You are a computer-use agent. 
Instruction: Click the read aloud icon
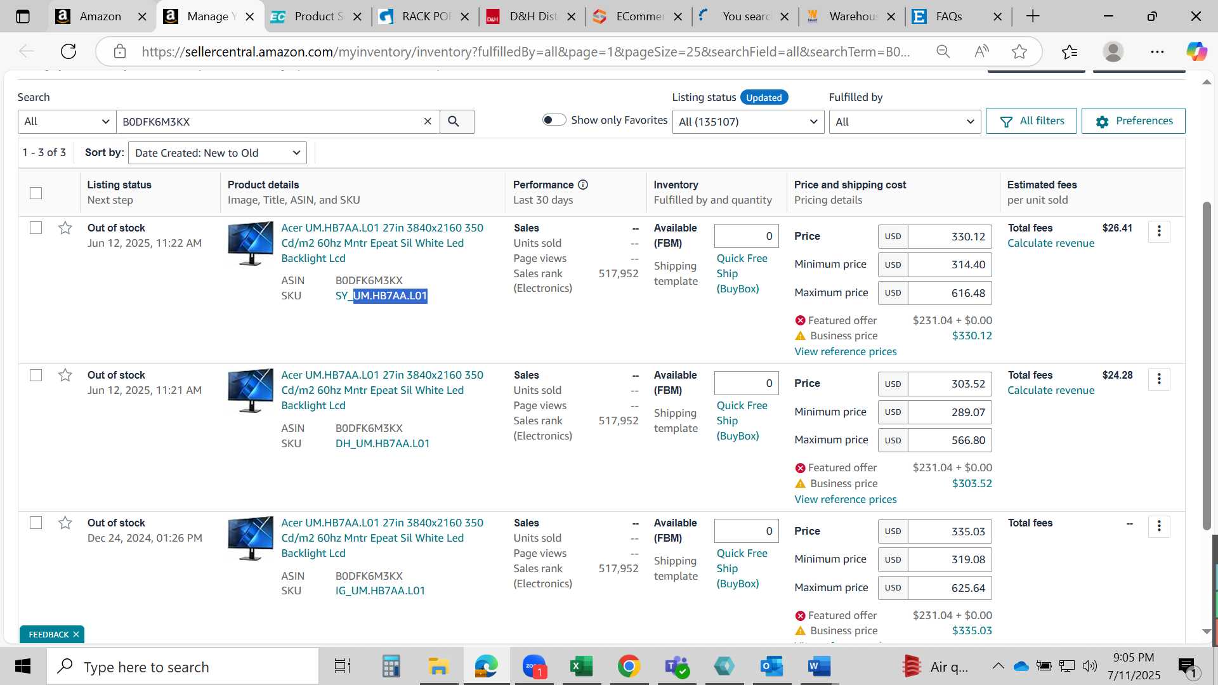(981, 51)
